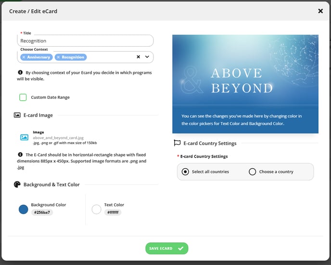The image size is (331, 265).
Task: Remove the Anniversary context tag
Action: click(24, 57)
